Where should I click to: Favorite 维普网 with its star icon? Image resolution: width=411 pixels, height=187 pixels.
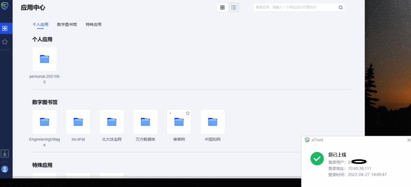(188, 113)
